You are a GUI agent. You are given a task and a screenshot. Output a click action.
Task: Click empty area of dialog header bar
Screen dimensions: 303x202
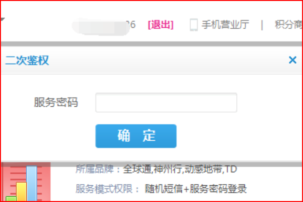(168, 60)
